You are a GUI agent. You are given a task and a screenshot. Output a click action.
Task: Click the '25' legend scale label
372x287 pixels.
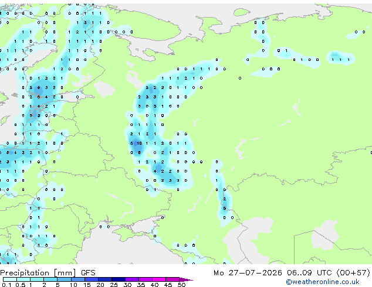click(x=114, y=285)
